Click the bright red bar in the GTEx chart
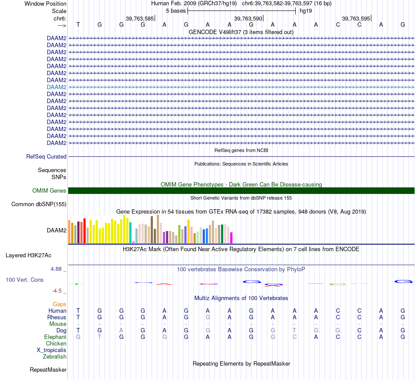This screenshot has height=380, width=415. (84, 231)
